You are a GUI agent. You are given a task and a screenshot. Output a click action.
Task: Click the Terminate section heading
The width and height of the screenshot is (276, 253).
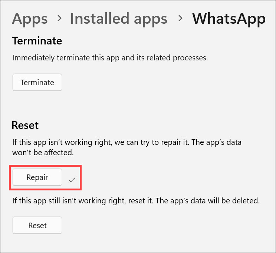click(37, 41)
